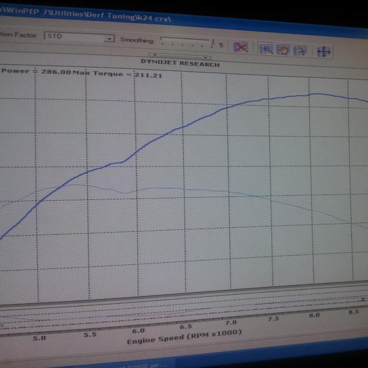Click the 6.0 RPM axis tick label
The image size is (368, 368).
pyautogui.click(x=138, y=331)
